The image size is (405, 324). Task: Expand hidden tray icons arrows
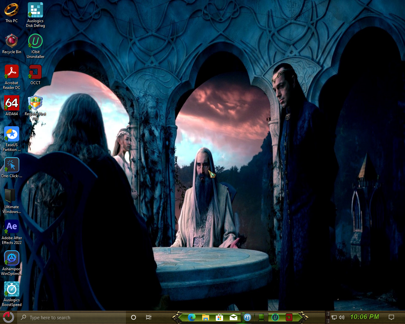[327, 317]
